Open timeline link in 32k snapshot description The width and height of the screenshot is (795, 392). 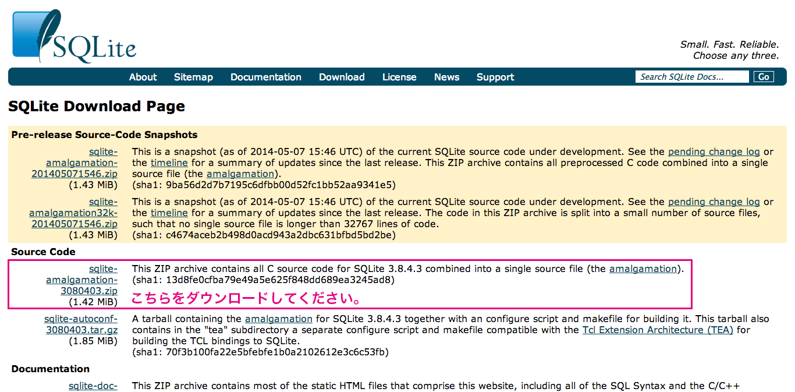point(169,213)
